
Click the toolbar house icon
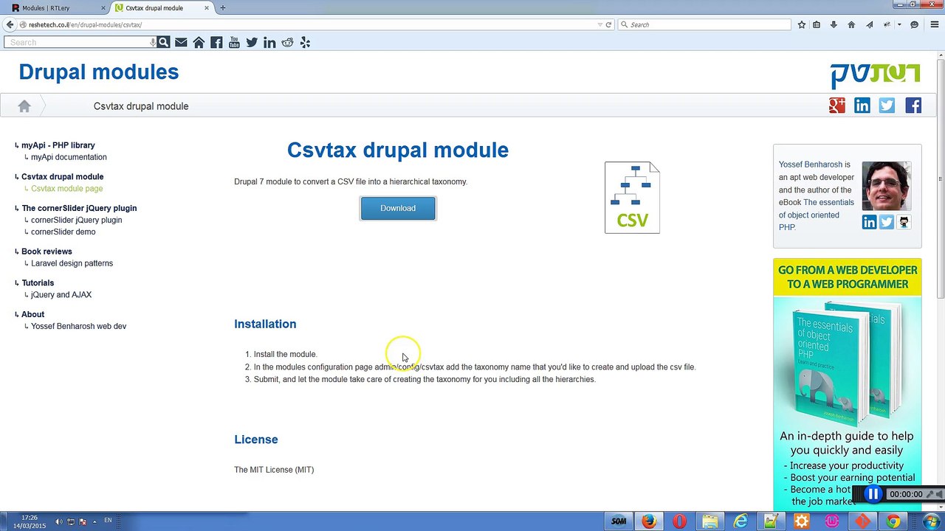[x=199, y=42]
